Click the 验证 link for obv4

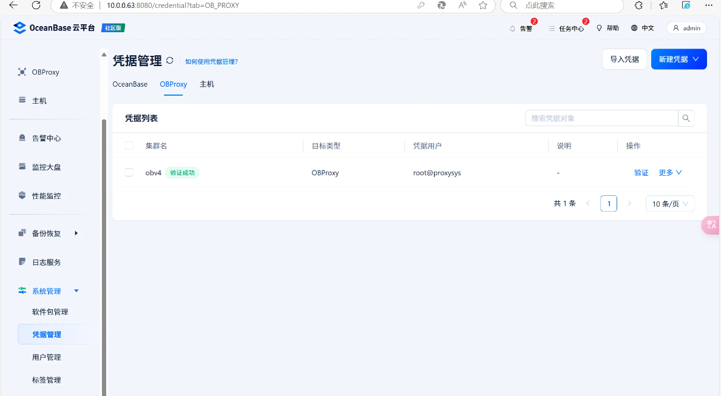point(641,172)
